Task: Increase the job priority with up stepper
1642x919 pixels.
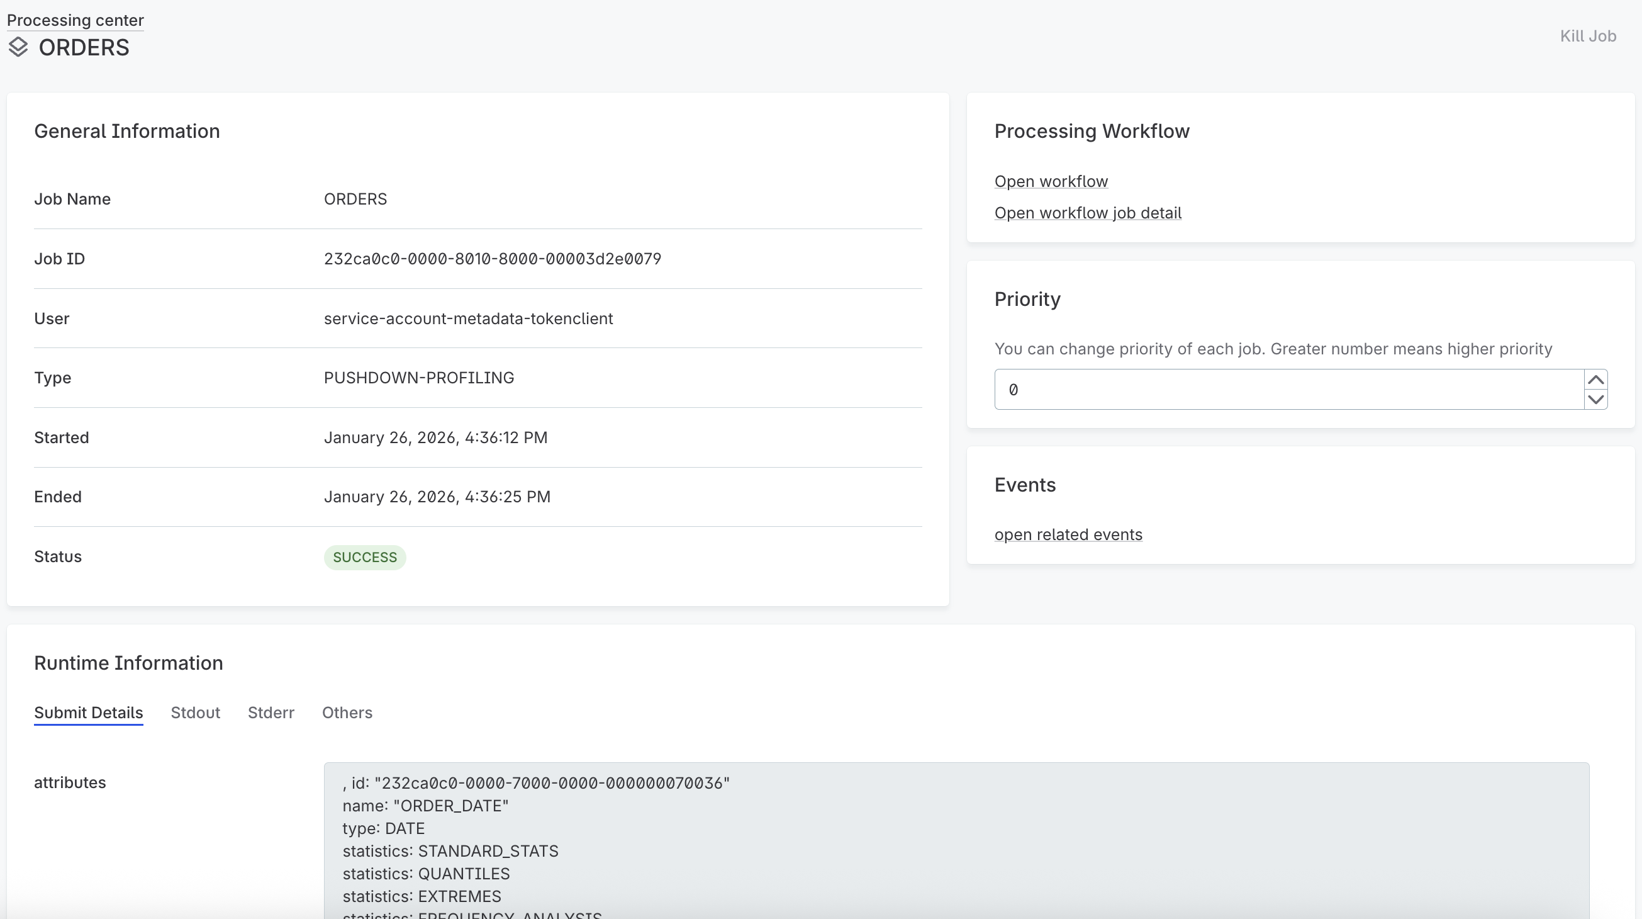Action: [x=1595, y=379]
